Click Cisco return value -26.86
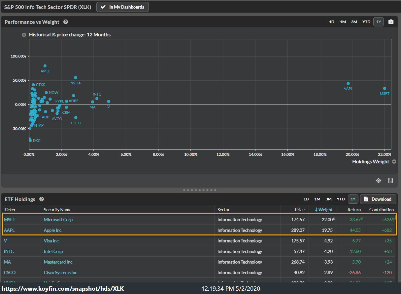This screenshot has width=401, height=294. pos(354,273)
